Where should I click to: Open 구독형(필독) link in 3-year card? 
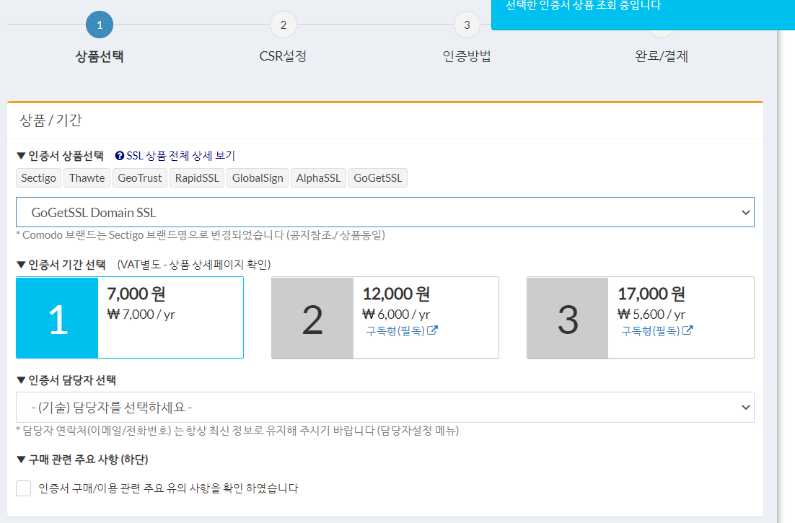[651, 331]
